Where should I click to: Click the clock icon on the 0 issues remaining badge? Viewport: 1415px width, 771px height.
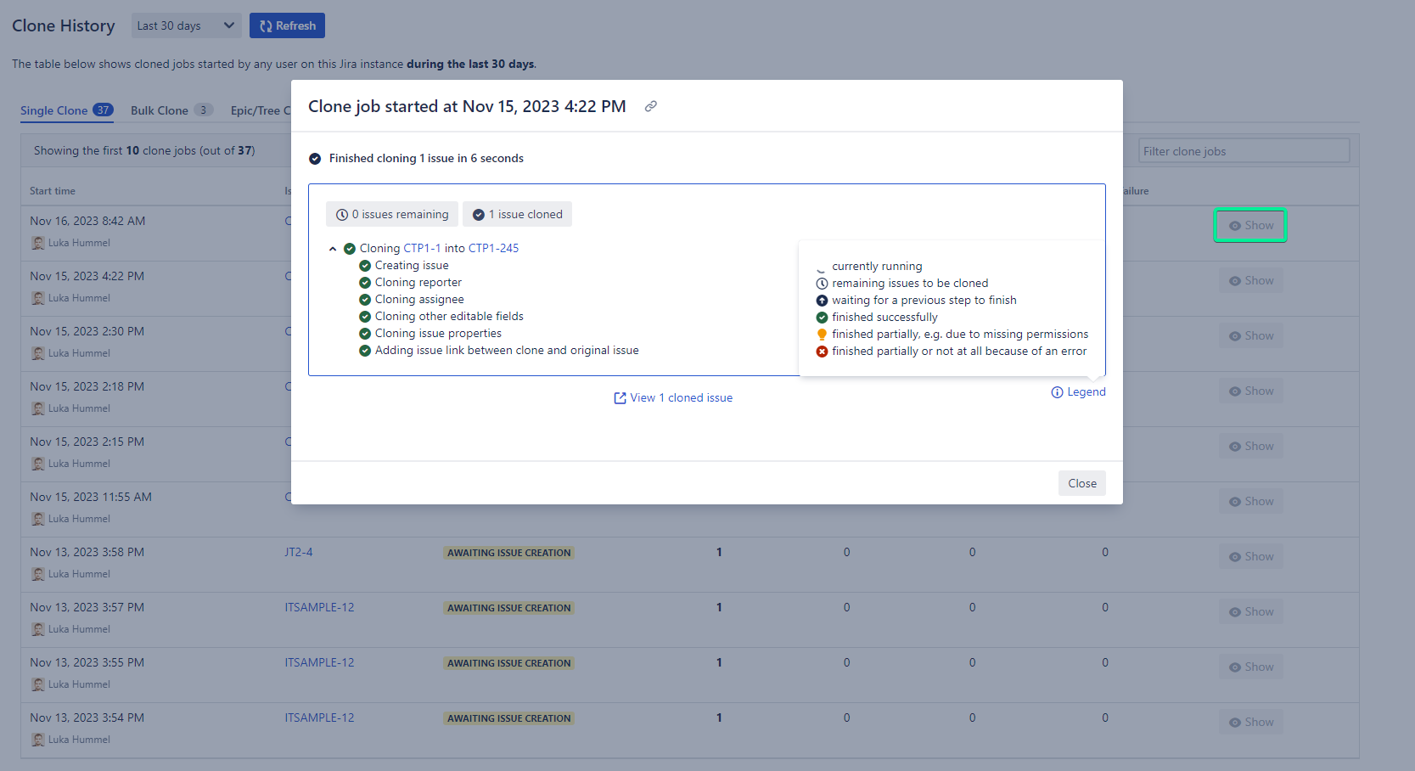point(340,214)
